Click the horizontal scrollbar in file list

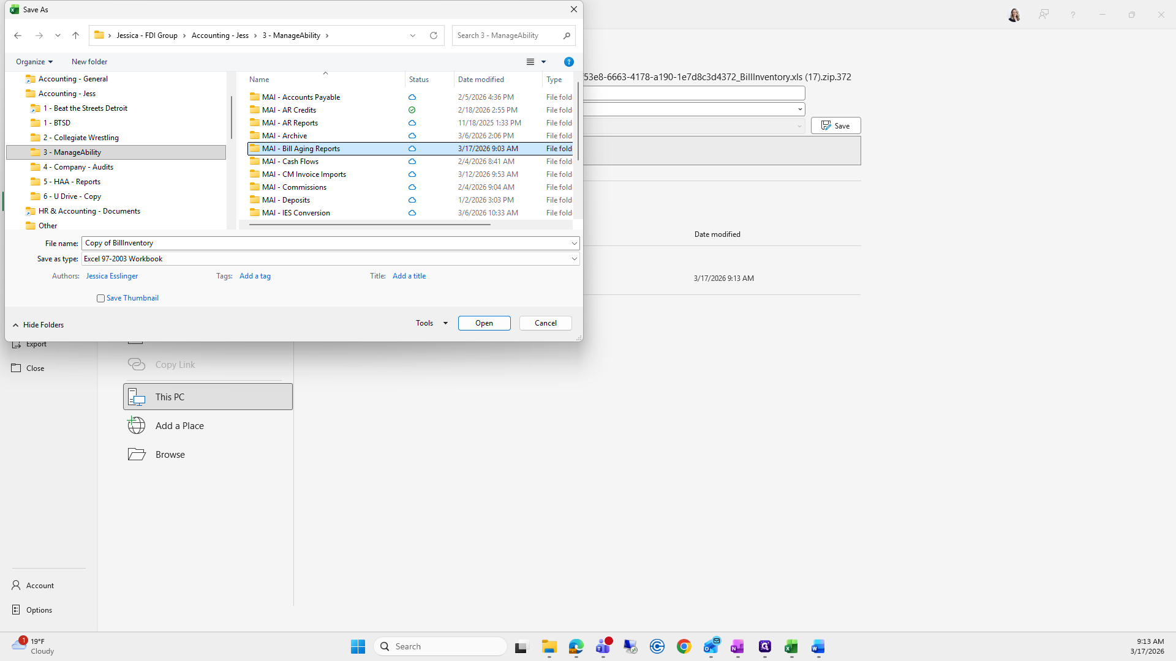tap(369, 225)
